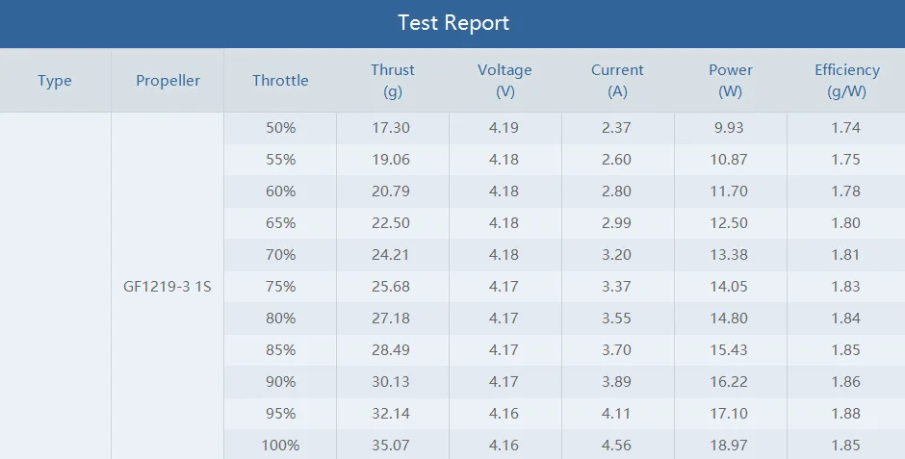This screenshot has width=905, height=459.
Task: Select the Efficiency (g/W) column header
Action: tap(846, 81)
